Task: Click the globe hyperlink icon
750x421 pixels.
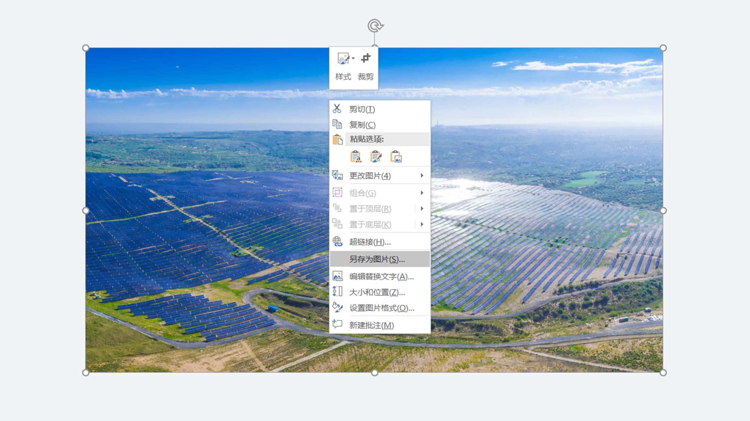Action: [x=337, y=242]
